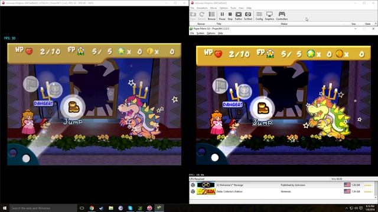Open the File menu in Dolphin
The height and width of the screenshot is (212, 378).
[192, 8]
